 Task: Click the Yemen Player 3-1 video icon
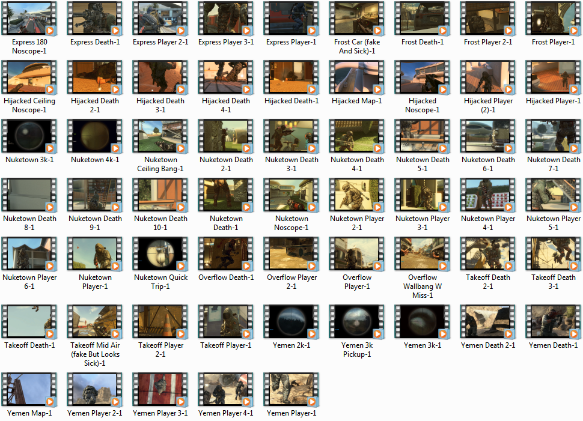click(x=160, y=389)
